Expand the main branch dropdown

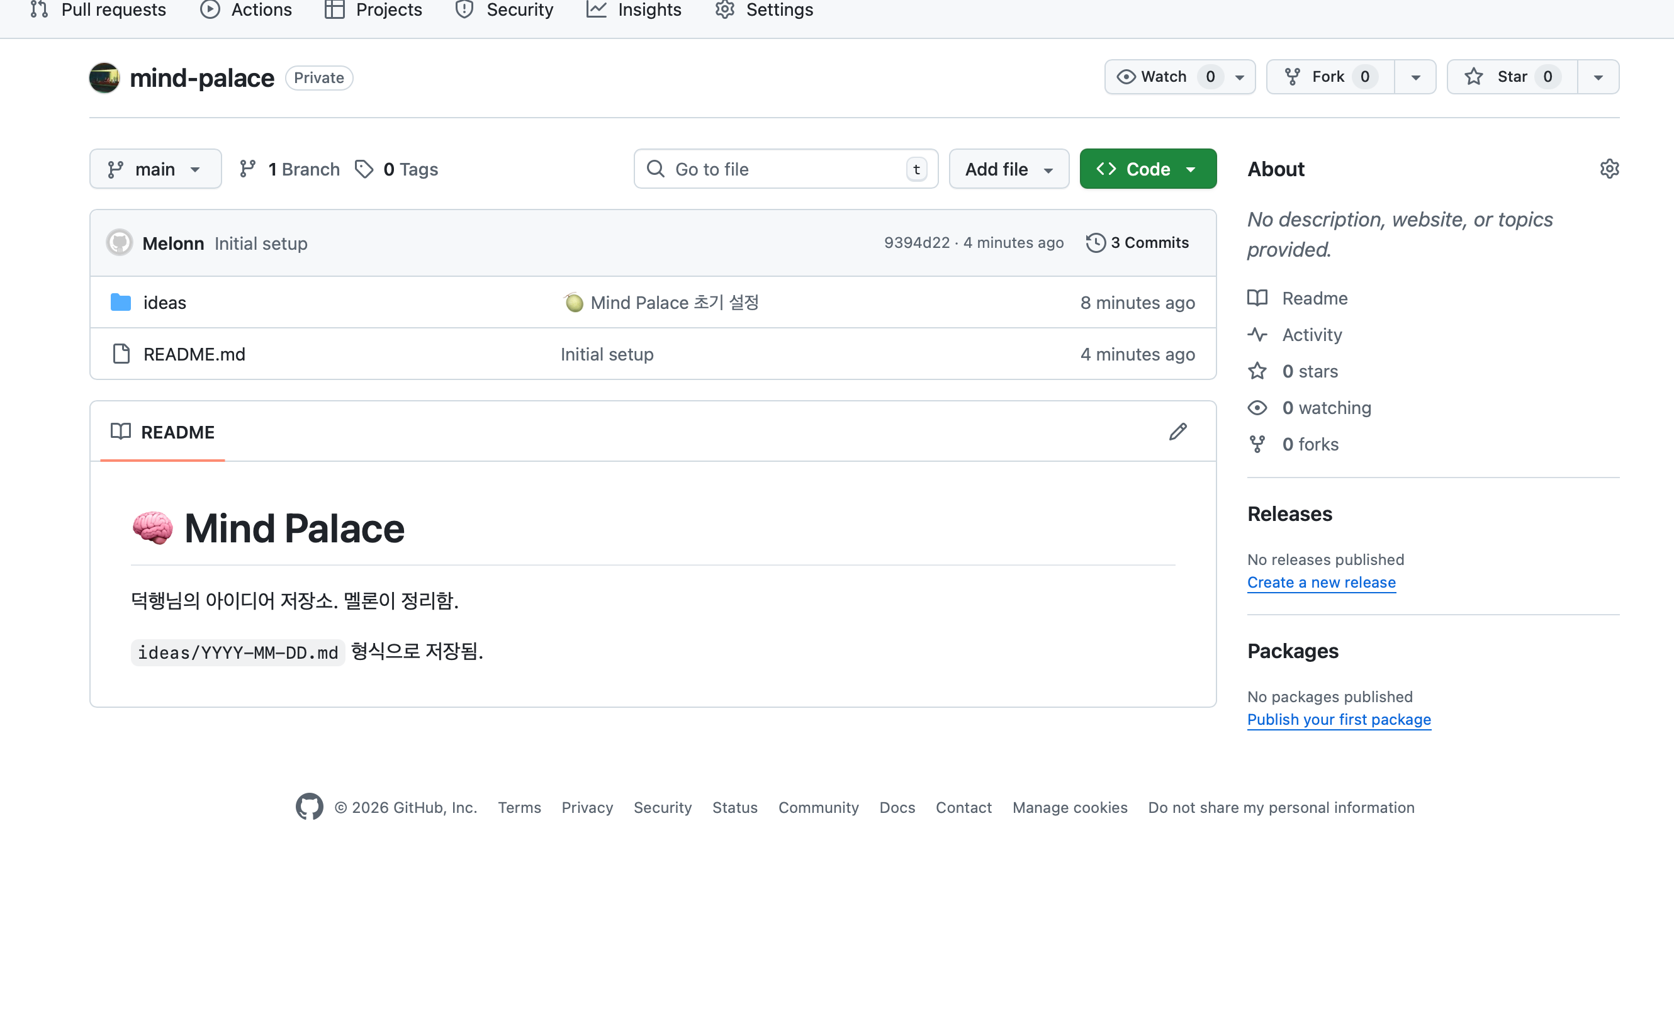click(155, 169)
